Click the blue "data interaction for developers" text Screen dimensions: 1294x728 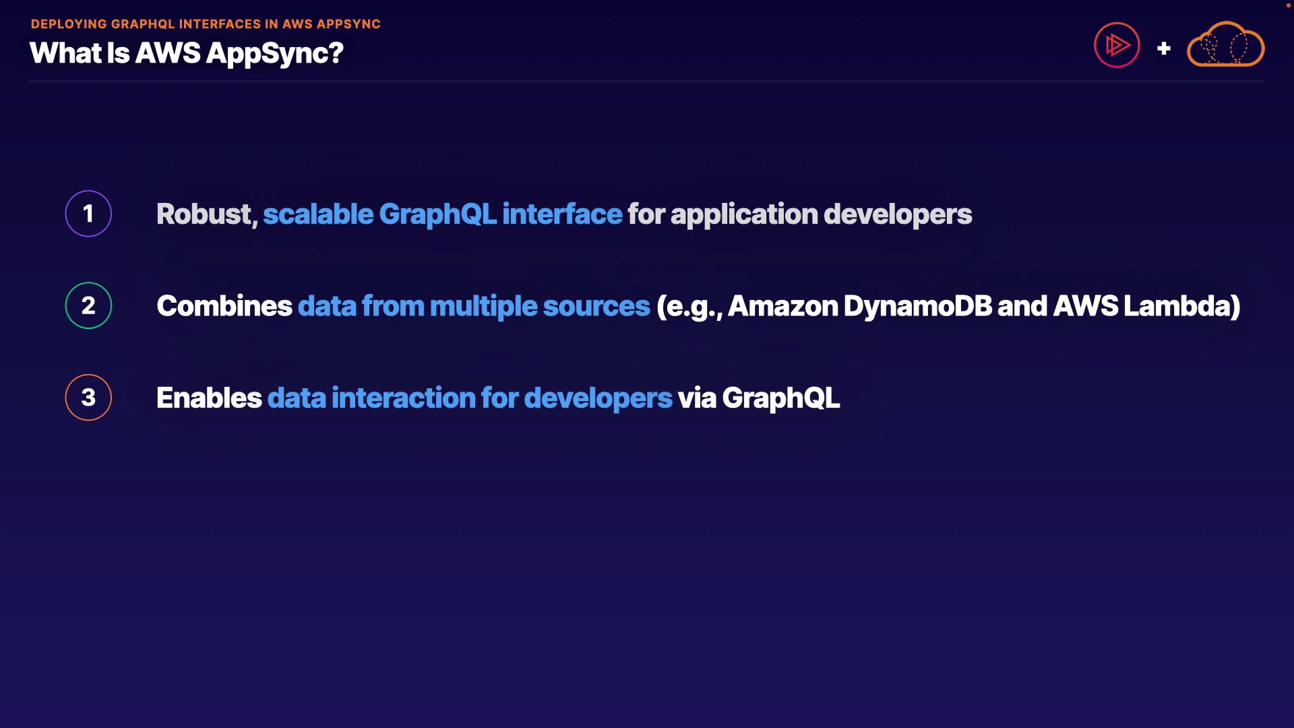pyautogui.click(x=470, y=398)
